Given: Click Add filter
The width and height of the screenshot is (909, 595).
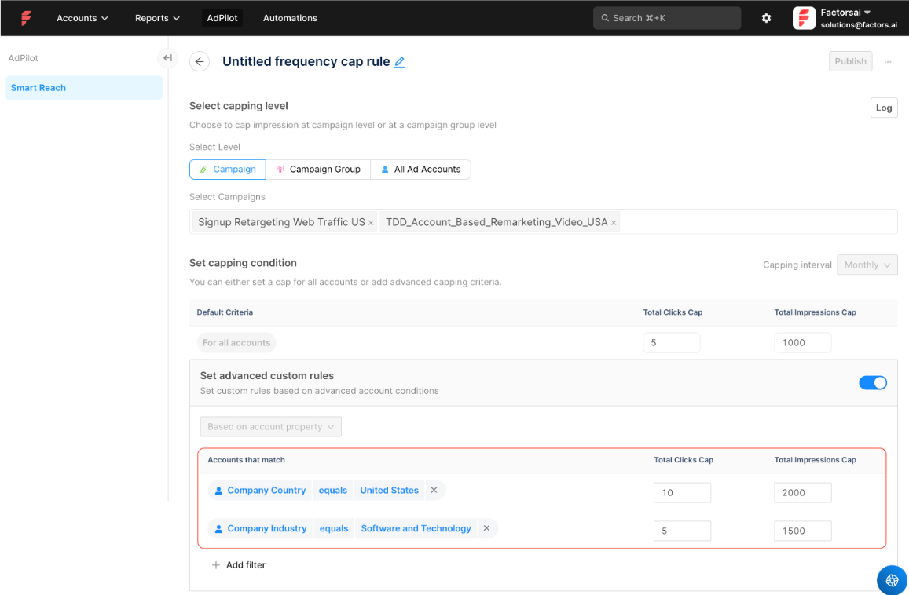Looking at the screenshot, I should coord(239,565).
